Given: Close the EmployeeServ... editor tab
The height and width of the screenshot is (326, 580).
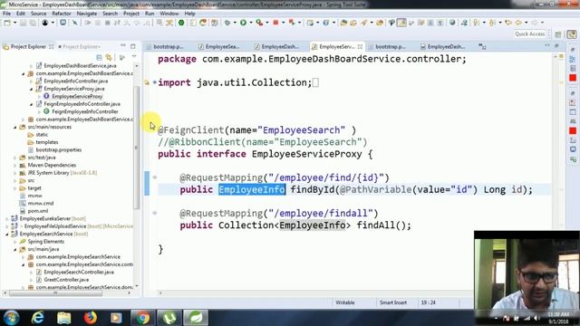Looking at the screenshot, I should click(360, 46).
